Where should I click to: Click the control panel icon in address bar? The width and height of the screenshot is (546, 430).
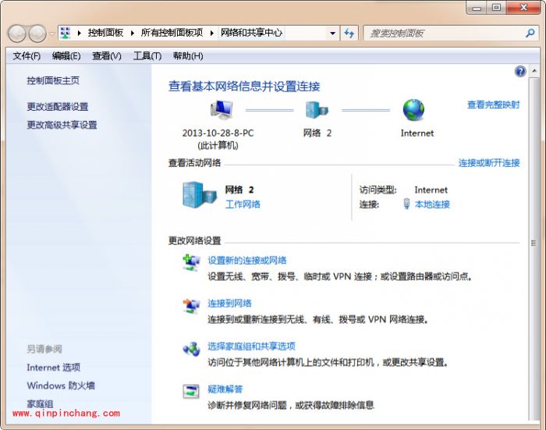coord(65,33)
